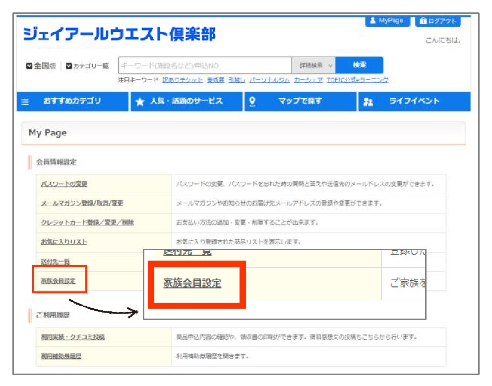Screen dimensions: 492x386
Task: Open the おすすめカテゴリ list menu
Action: tap(72, 101)
